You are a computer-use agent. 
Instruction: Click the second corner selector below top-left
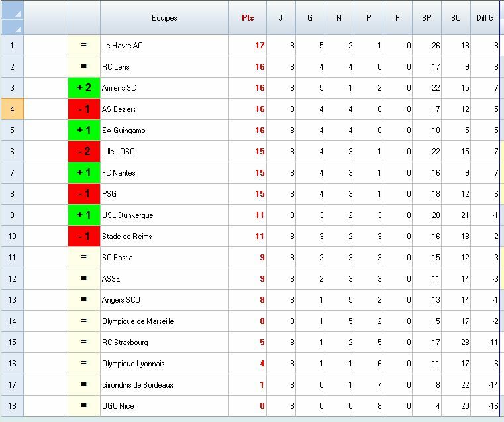[x=12, y=27]
